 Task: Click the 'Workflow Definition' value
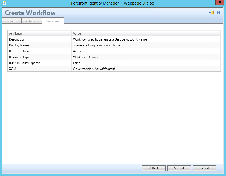click(87, 57)
